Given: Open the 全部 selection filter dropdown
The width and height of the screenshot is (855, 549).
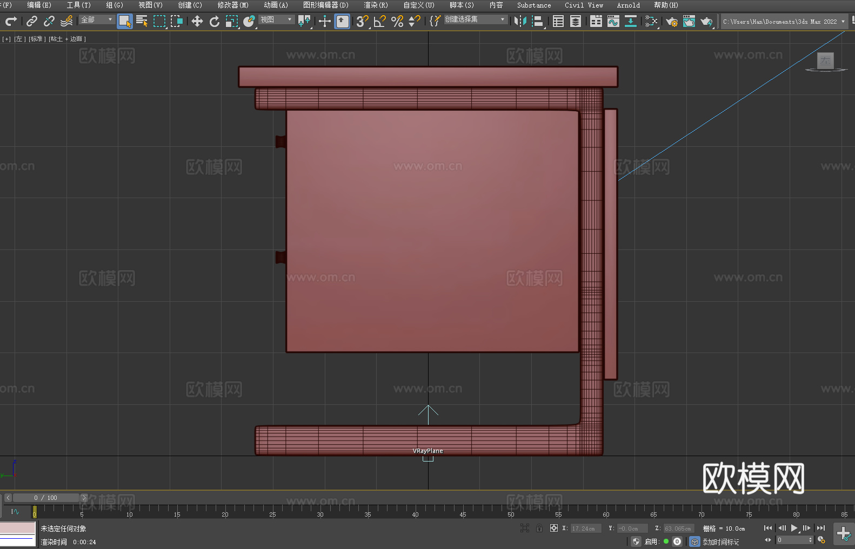Looking at the screenshot, I should 97,19.
